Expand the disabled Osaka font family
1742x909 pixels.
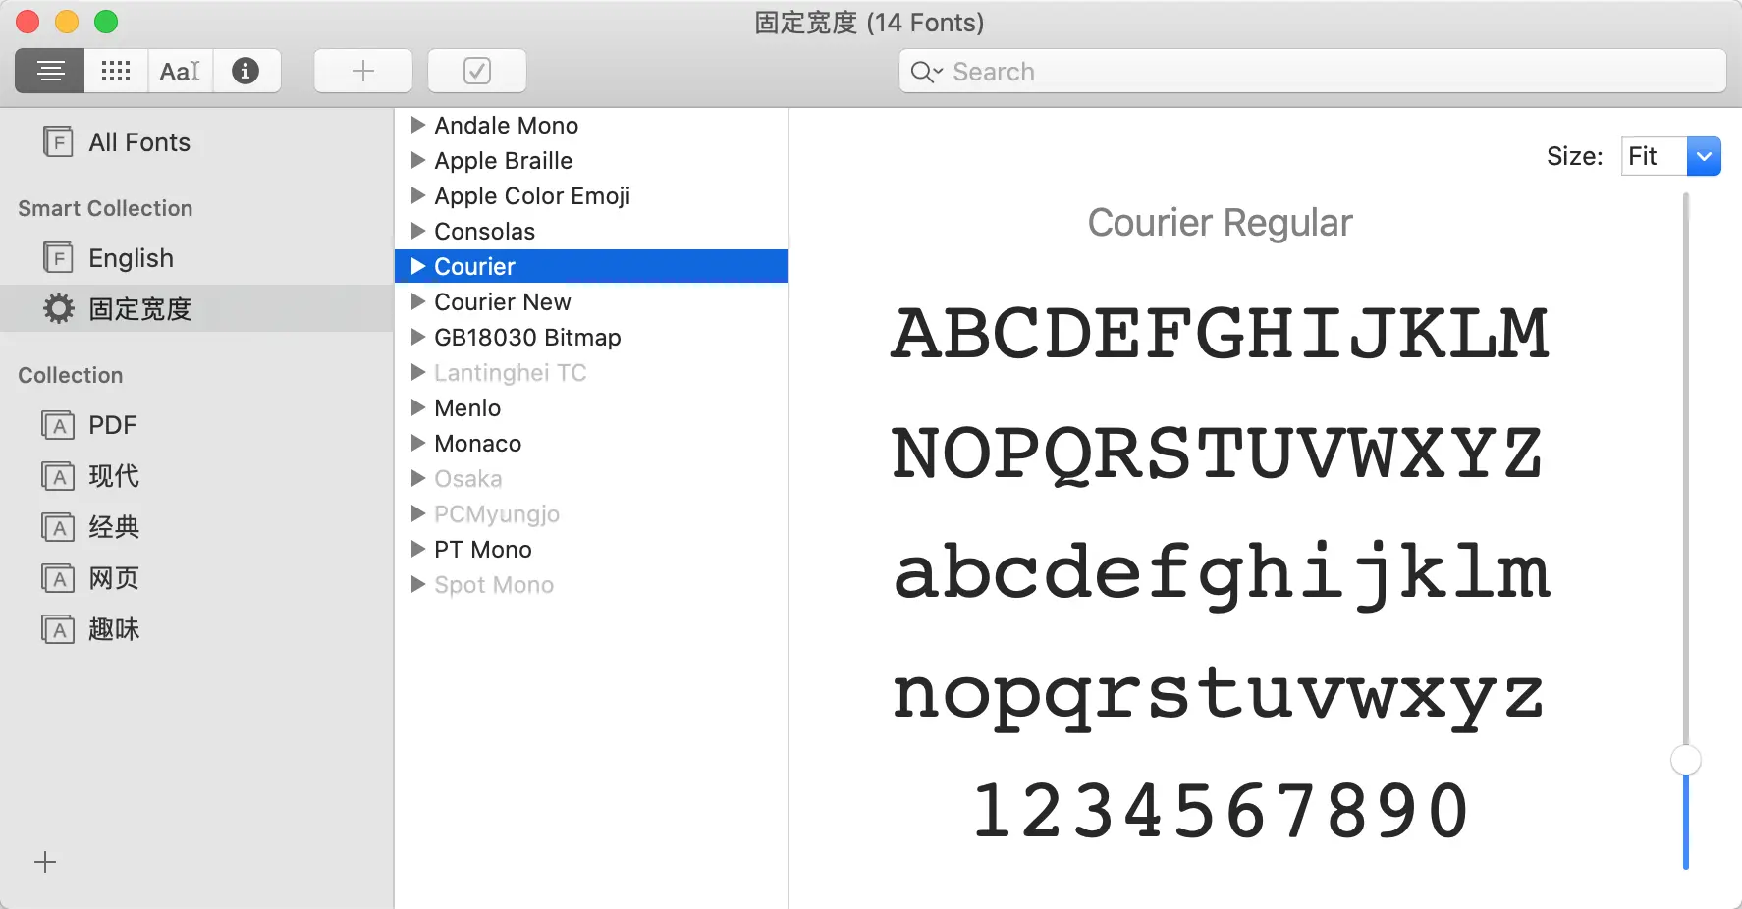(x=418, y=478)
